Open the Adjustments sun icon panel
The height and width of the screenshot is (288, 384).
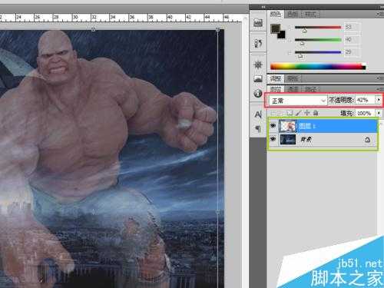258,65
